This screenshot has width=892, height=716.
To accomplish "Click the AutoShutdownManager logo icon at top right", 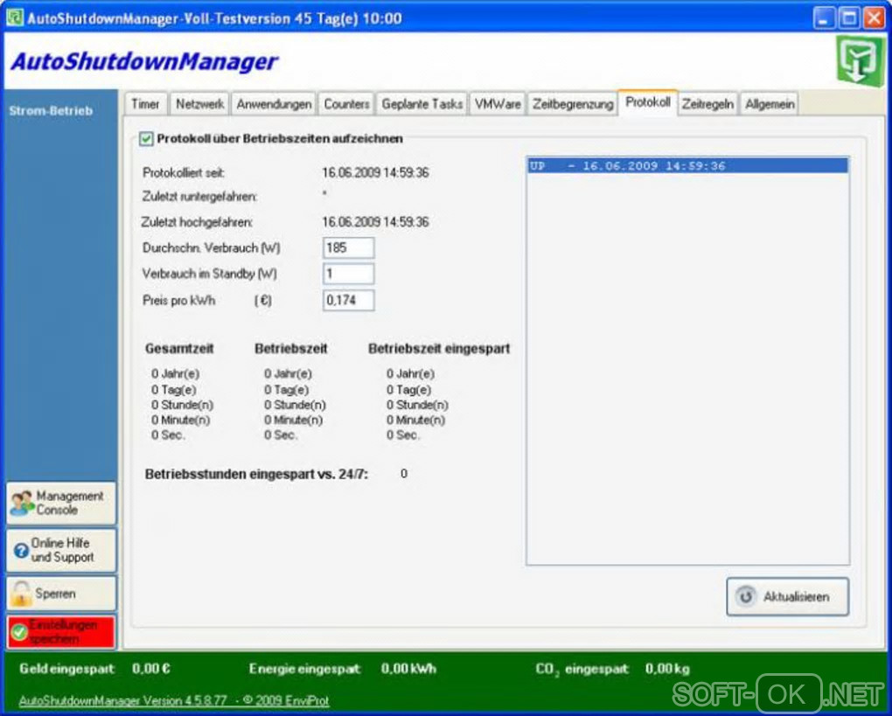I will tap(860, 61).
